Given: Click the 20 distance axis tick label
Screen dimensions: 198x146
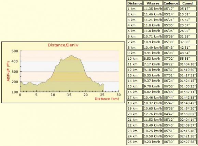Looking at the screenshot, I should (86, 95).
